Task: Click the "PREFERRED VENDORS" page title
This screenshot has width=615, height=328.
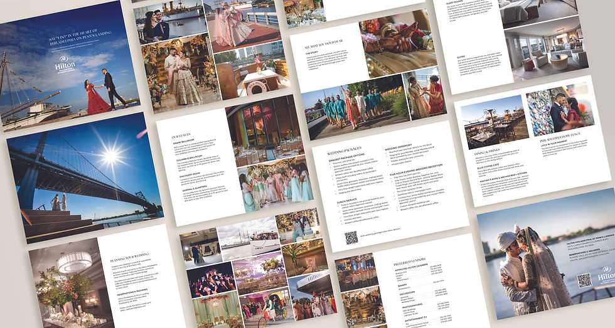Action: 409,262
